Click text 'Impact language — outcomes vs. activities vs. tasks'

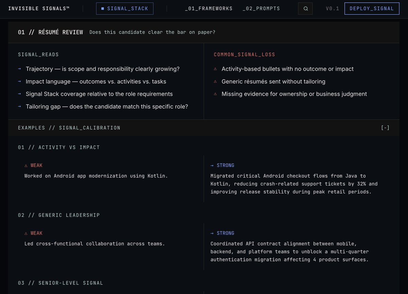tap(96, 82)
